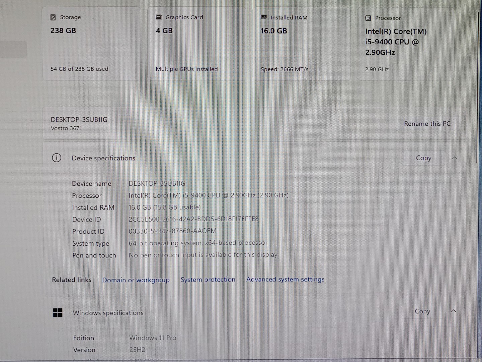This screenshot has height=362, width=482.
Task: Open Domain or workgroup settings
Action: [136, 280]
